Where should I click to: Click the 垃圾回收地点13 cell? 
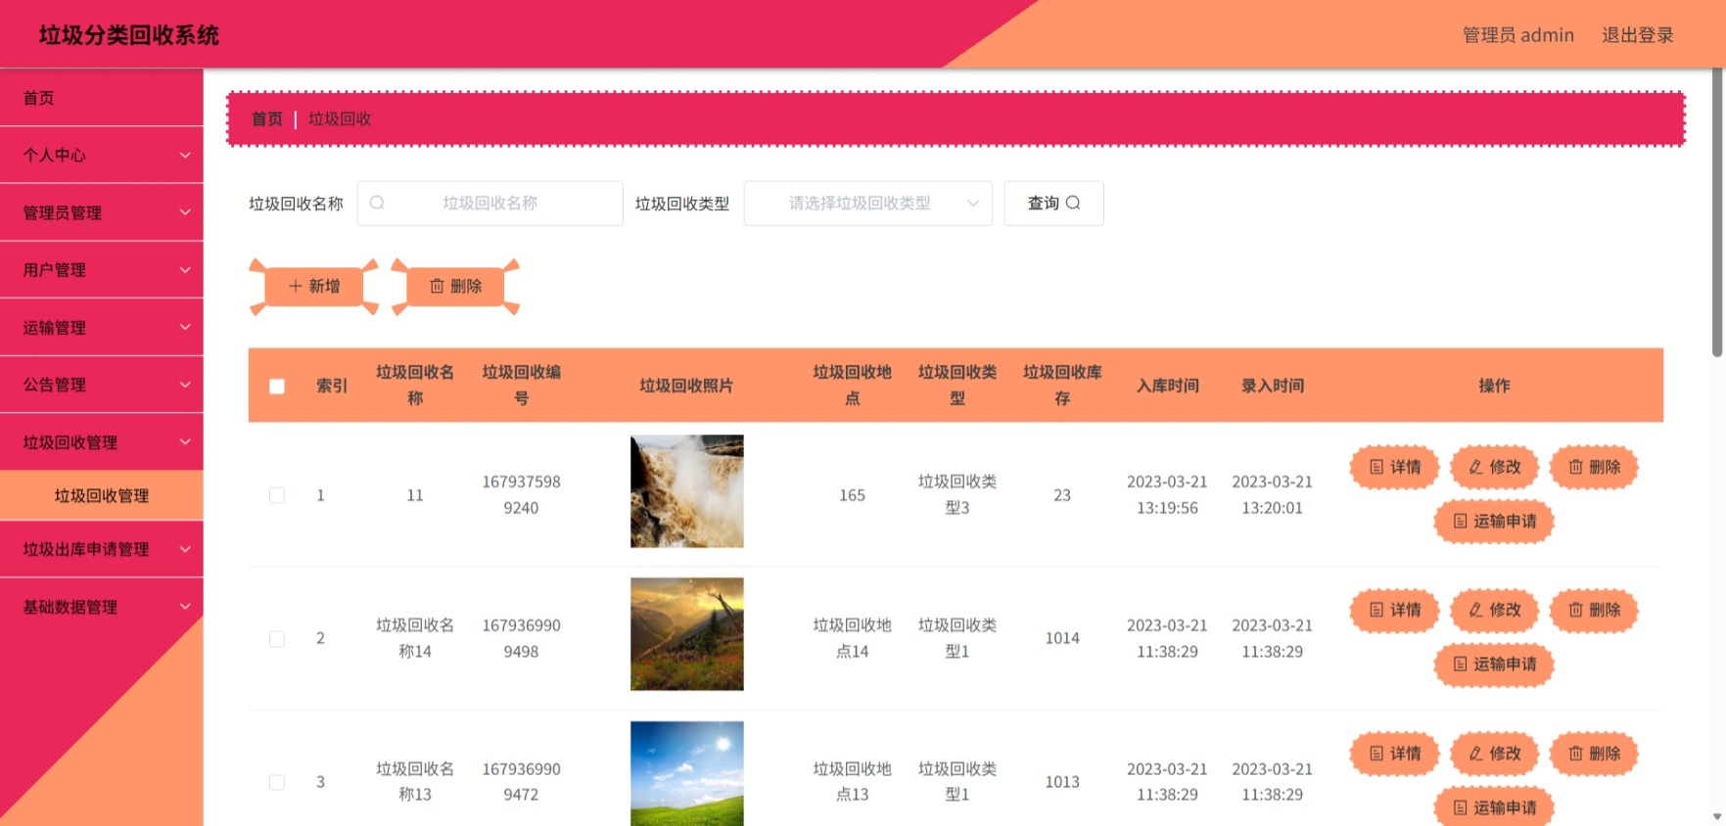click(x=852, y=782)
